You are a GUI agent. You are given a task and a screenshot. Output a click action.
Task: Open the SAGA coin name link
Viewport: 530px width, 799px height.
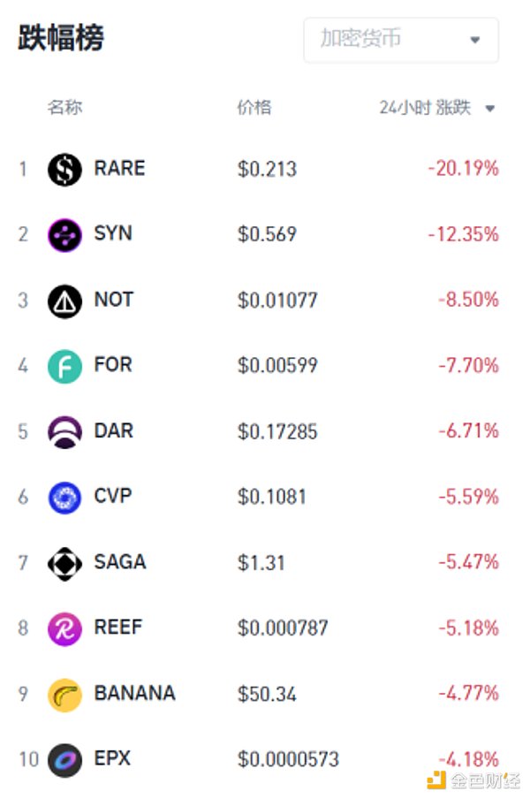coord(119,561)
